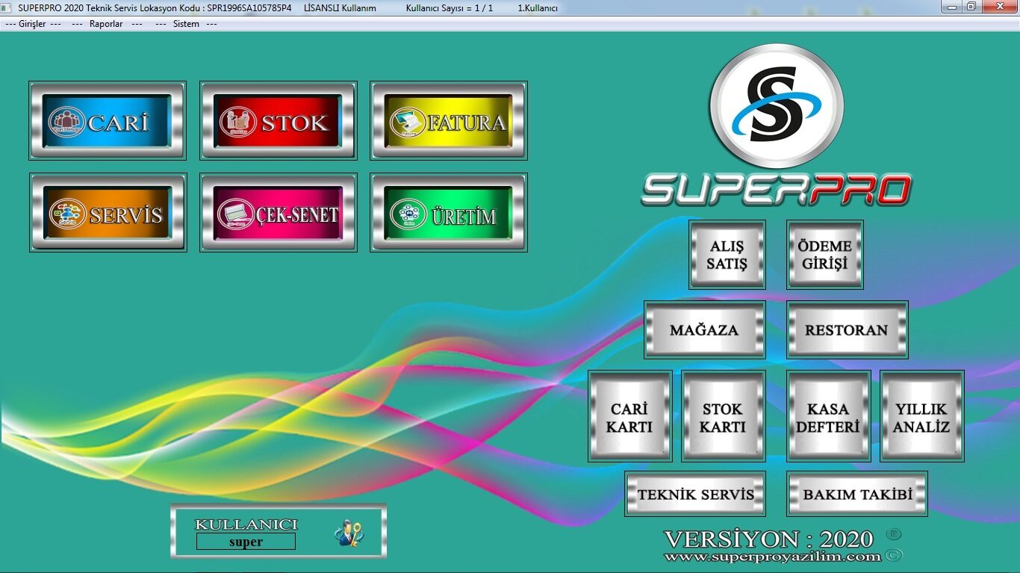Open the YILLIK ANALİZ button
This screenshot has height=573, width=1020.
tap(921, 416)
